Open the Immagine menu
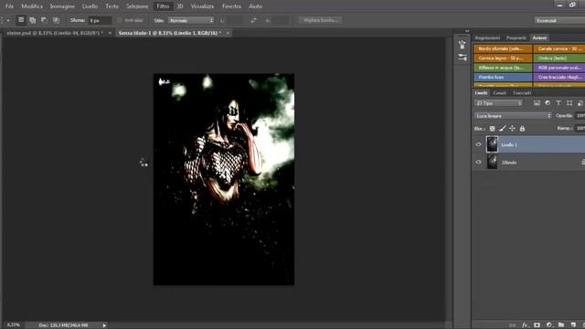The image size is (585, 329). tap(62, 6)
